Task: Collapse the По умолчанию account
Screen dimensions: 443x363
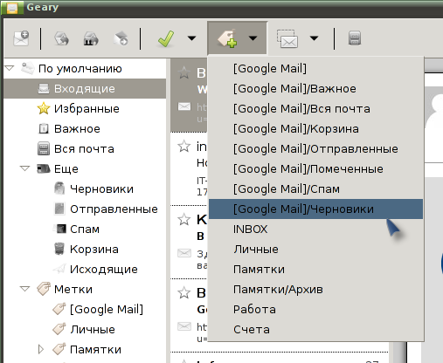Action: coord(10,68)
